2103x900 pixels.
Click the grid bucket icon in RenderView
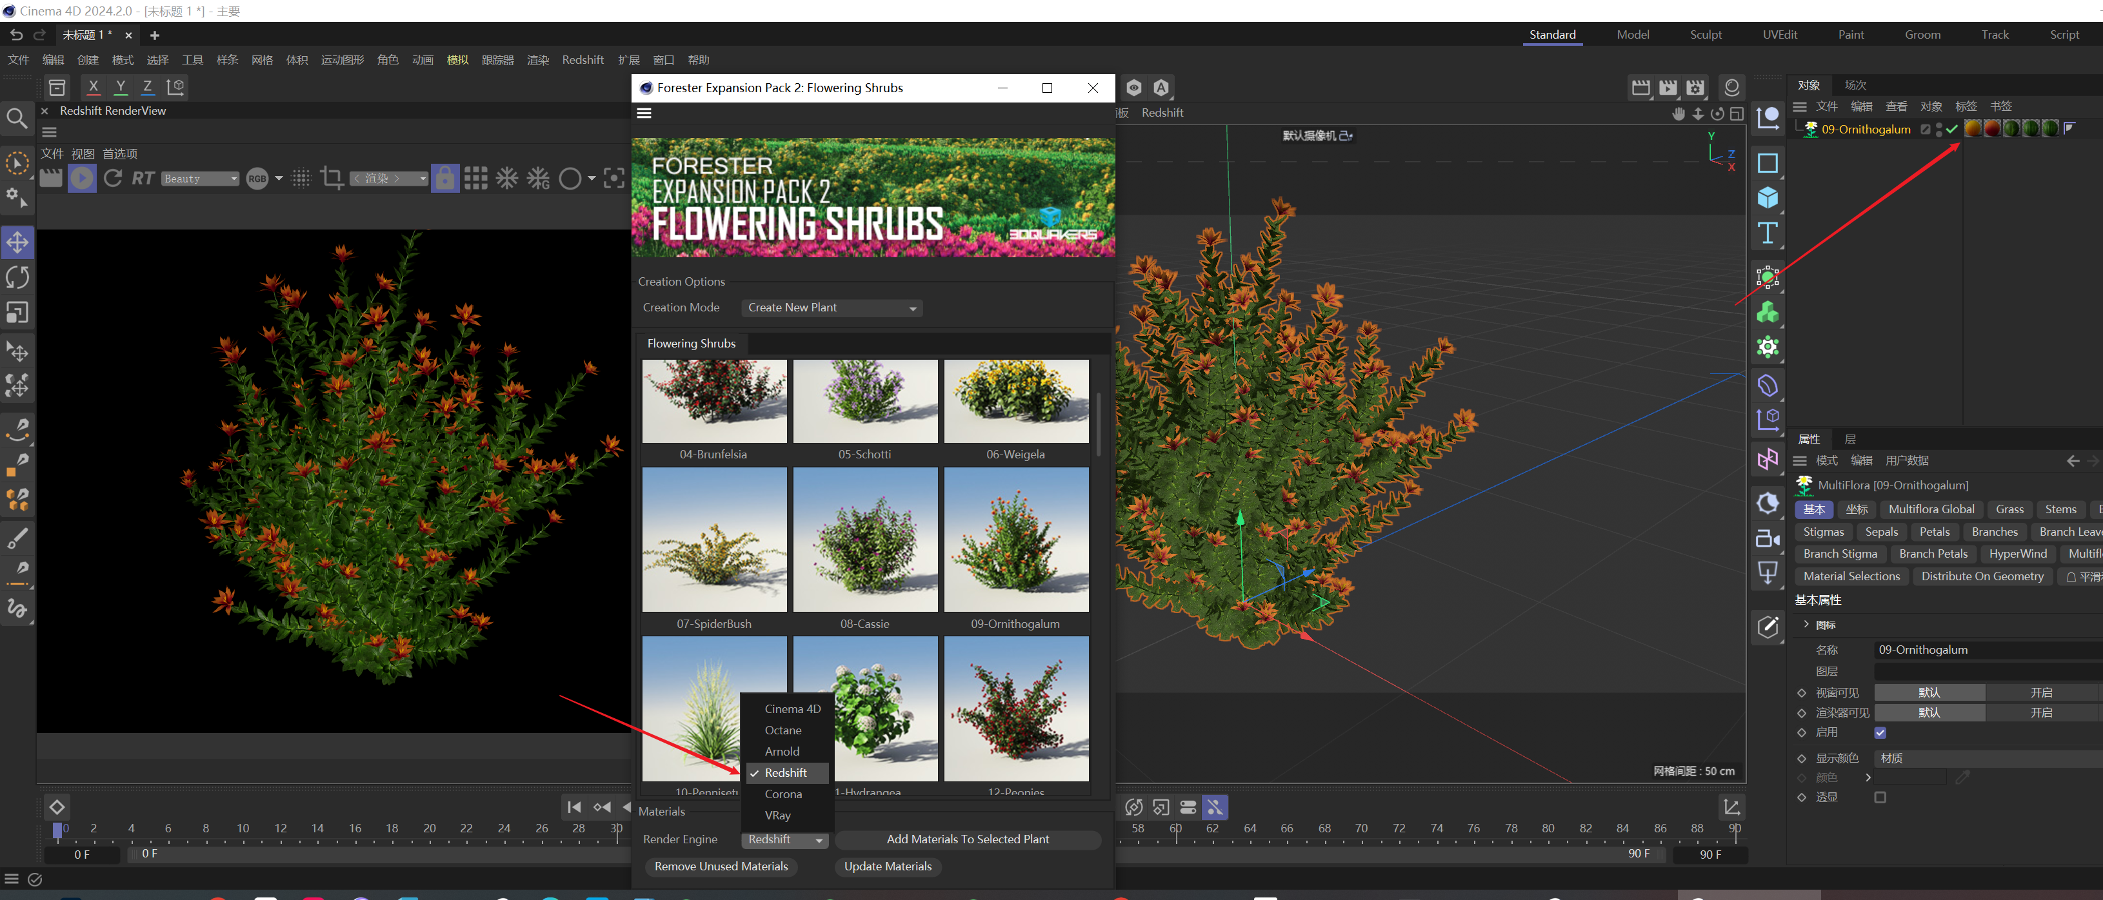(476, 178)
